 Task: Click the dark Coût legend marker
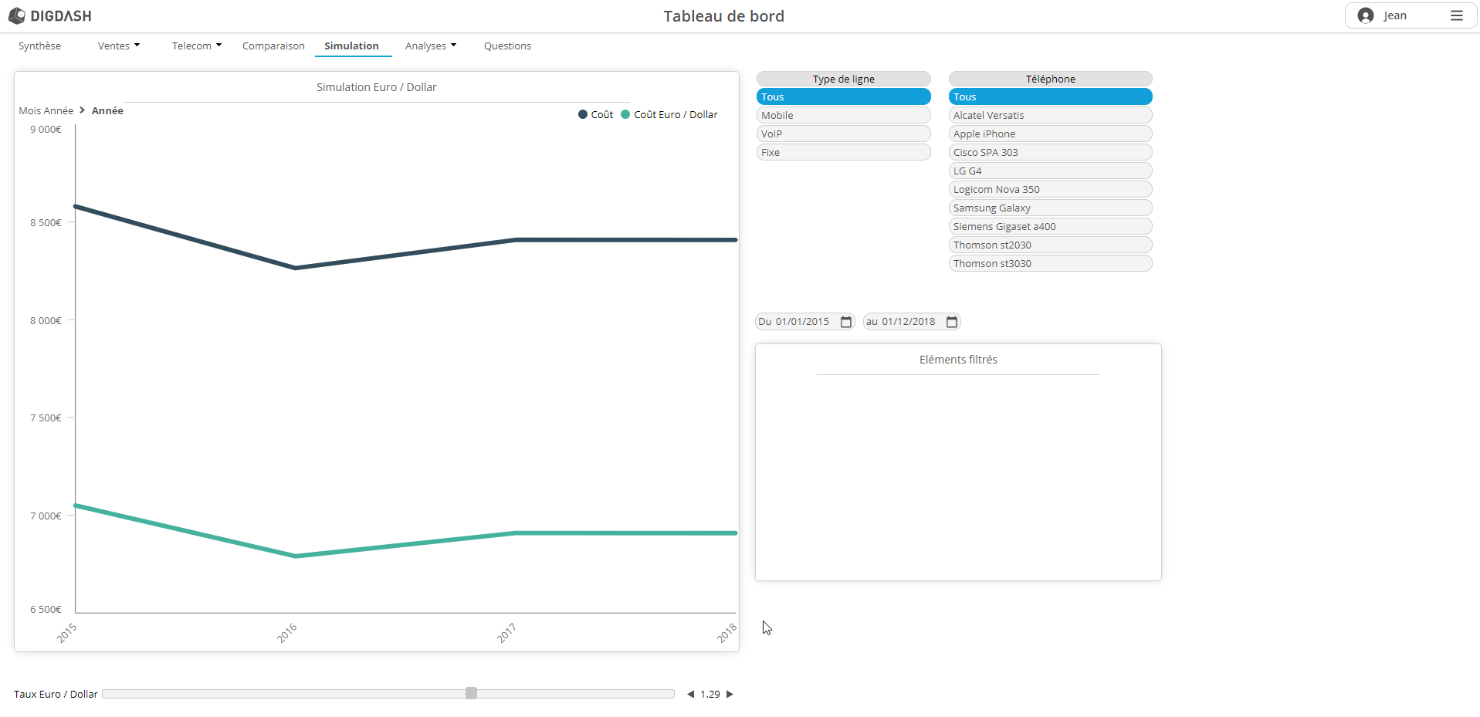[583, 114]
